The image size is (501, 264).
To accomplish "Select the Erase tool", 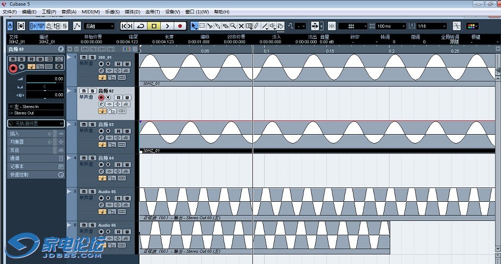I will [226, 26].
